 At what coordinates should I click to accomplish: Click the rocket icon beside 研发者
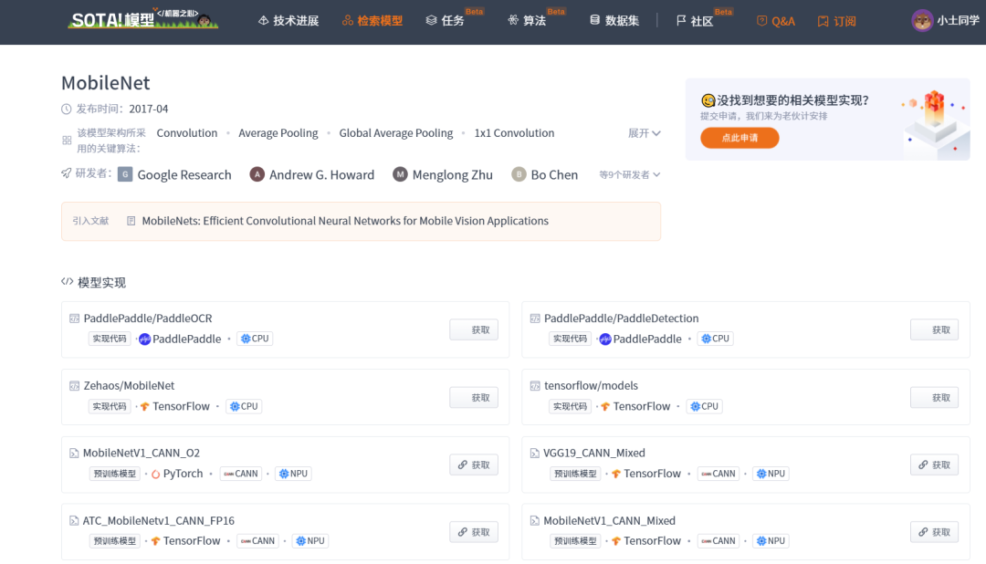click(66, 172)
